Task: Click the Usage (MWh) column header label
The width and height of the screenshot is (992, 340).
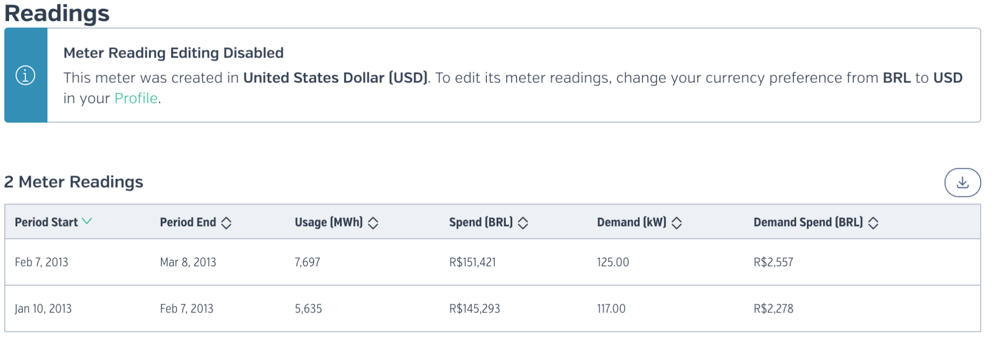Action: tap(329, 222)
